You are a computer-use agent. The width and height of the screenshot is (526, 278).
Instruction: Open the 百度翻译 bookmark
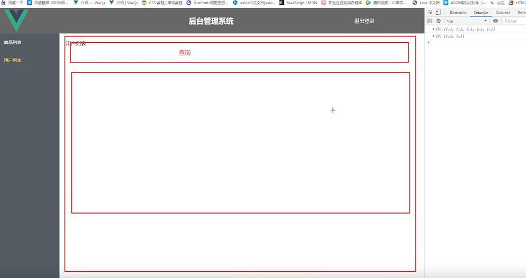pyautogui.click(x=47, y=3)
